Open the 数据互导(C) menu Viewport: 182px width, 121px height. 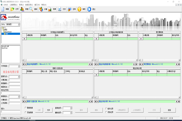click(29, 5)
